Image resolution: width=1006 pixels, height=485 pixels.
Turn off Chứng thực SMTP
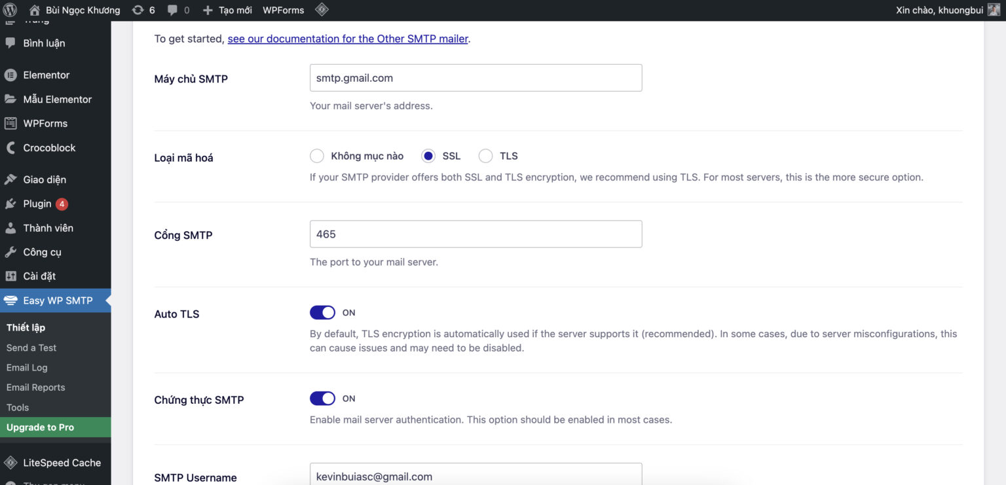coord(322,398)
